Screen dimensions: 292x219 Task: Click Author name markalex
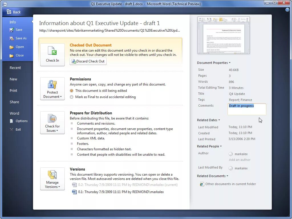241,154
